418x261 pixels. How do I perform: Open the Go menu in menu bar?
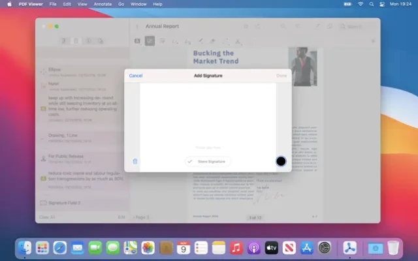click(x=120, y=4)
